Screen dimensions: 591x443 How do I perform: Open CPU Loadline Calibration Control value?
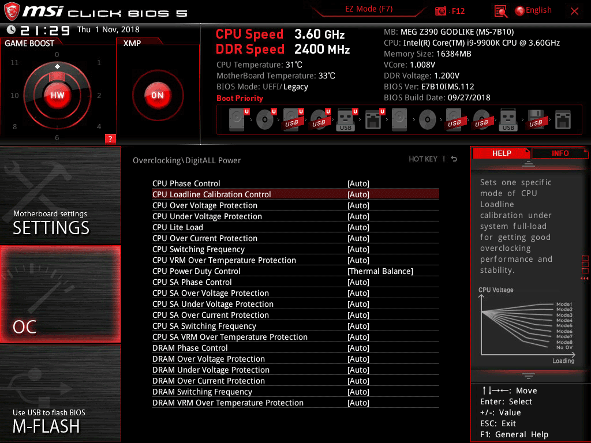click(x=358, y=194)
